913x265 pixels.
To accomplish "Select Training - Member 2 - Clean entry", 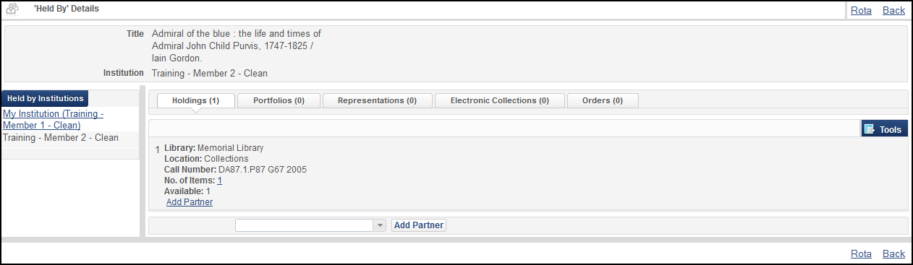I will (61, 137).
